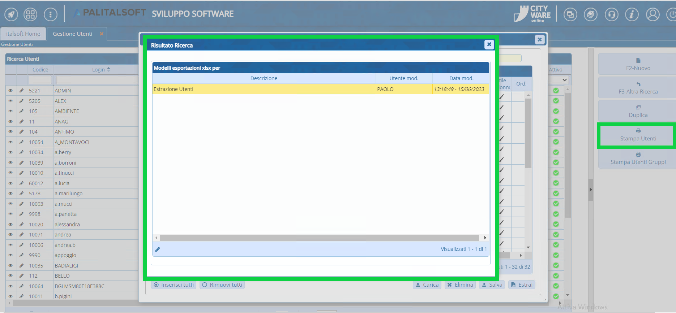Click the rocket launcher icon in header
The image size is (676, 313).
point(11,14)
